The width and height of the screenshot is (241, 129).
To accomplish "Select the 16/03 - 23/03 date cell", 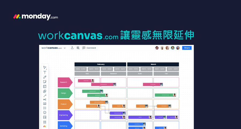I will coord(160,69).
